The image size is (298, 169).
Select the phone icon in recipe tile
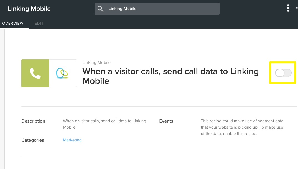[x=35, y=73]
